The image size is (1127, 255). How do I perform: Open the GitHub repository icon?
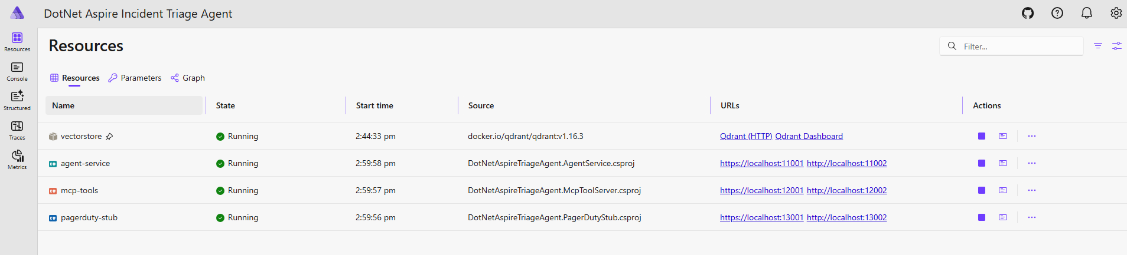coord(1028,13)
